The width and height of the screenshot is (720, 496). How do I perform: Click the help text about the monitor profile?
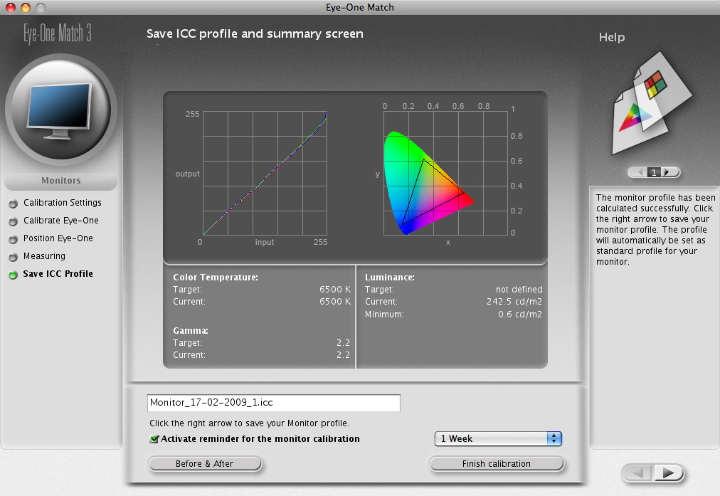pyautogui.click(x=655, y=229)
